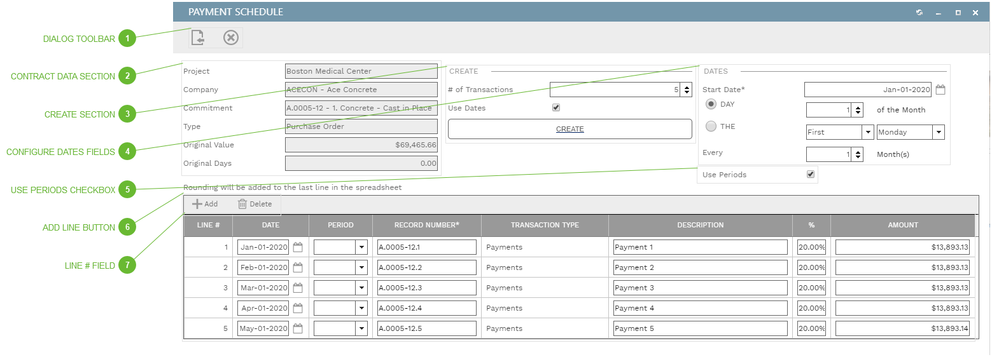Viewport: 992px width, 357px height.
Task: Open calendar icon for Jan-01-2020 row
Action: click(298, 247)
